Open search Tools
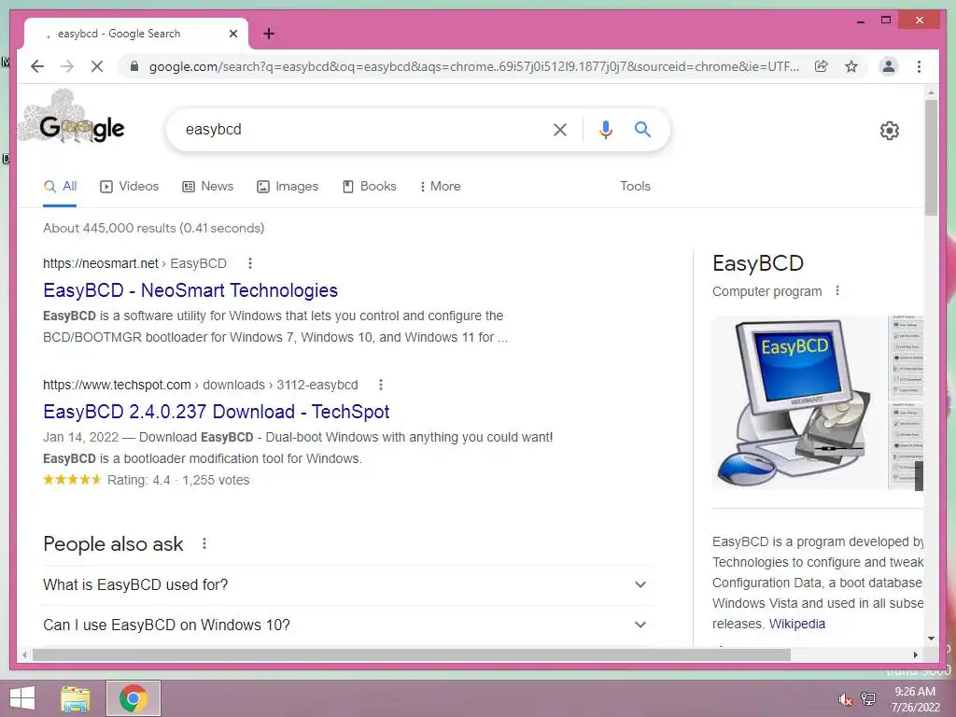This screenshot has width=956, height=717. coord(635,187)
